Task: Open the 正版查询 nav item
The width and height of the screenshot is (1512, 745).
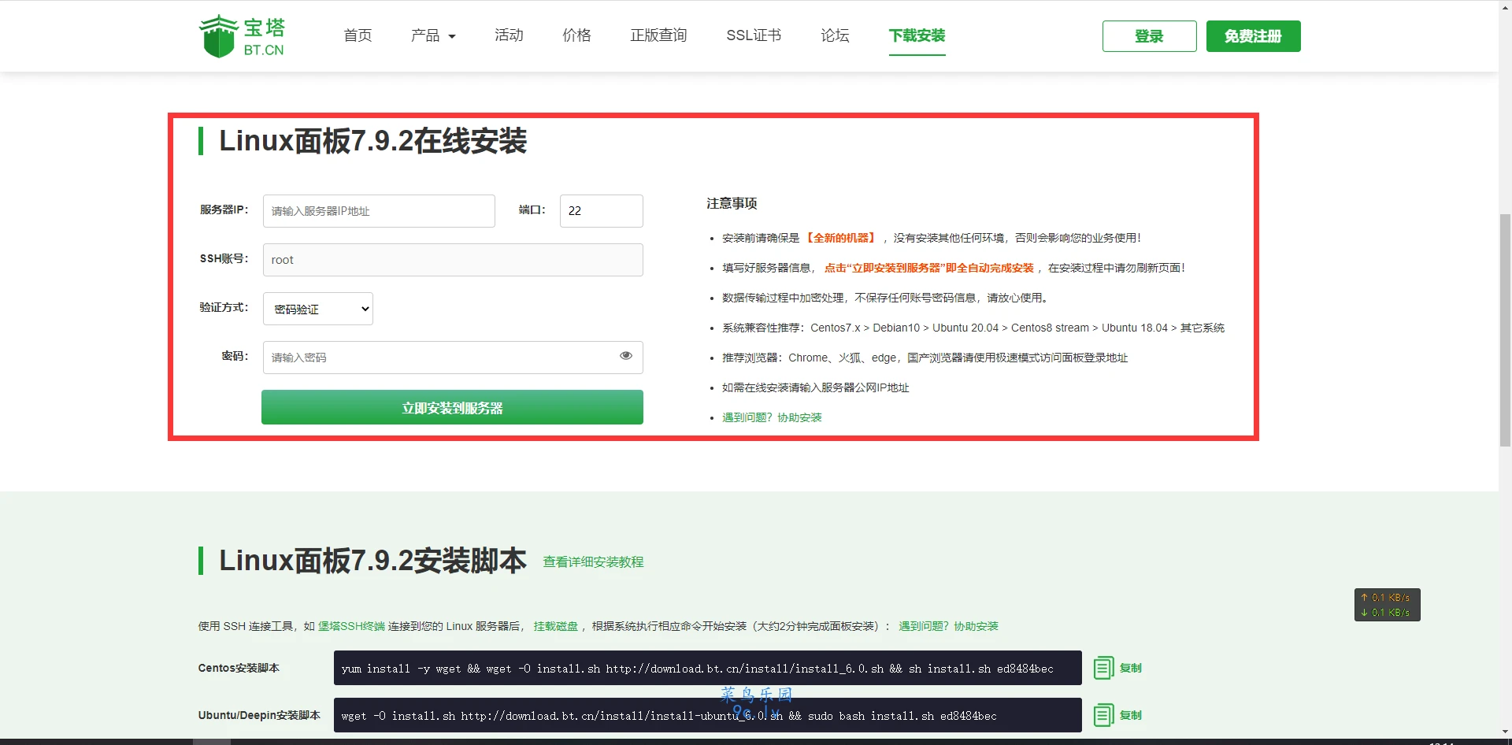Action: pyautogui.click(x=658, y=35)
